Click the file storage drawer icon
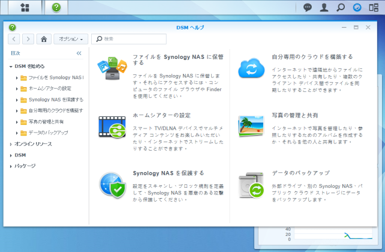Screen dimensions: 385x252 (112, 68)
